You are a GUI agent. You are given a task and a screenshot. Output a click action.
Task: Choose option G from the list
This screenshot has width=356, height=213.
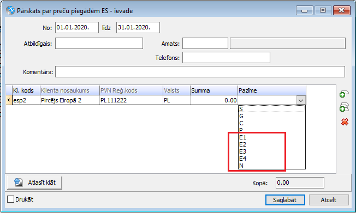[x=272, y=116]
